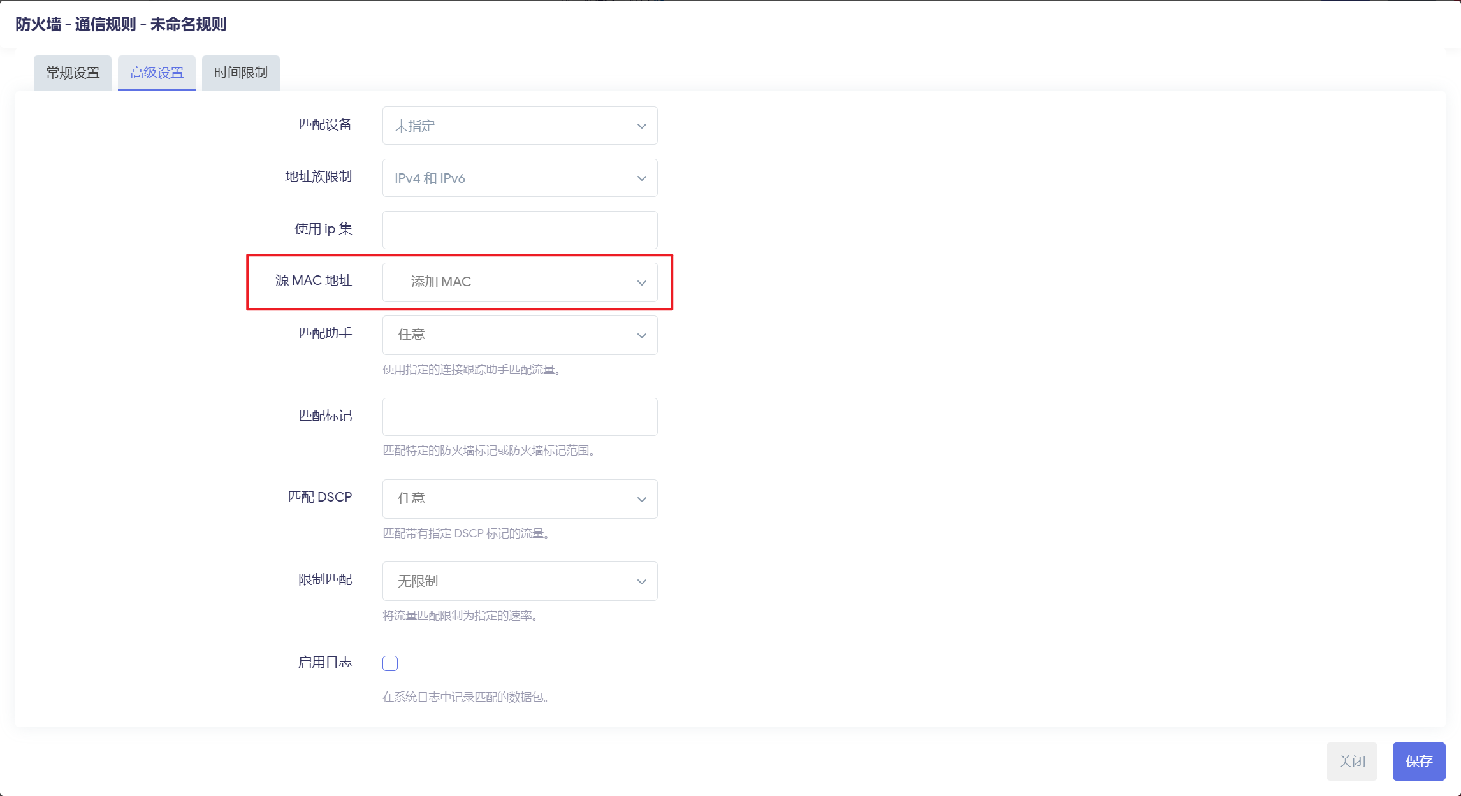Click the chevron arrow in 限制匹配 field
This screenshot has height=796, width=1461.
click(642, 582)
